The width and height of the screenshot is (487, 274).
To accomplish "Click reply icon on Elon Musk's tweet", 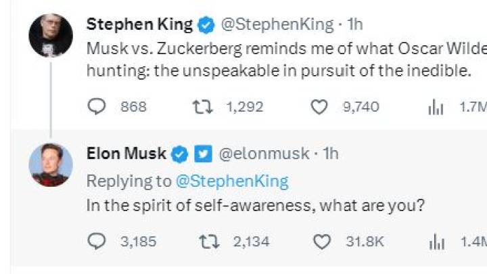I will pos(97,242).
